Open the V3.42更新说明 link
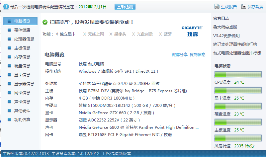Viewport: 266px width, 157px height. click(226, 36)
